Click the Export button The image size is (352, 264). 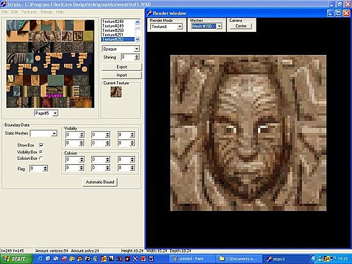point(122,67)
